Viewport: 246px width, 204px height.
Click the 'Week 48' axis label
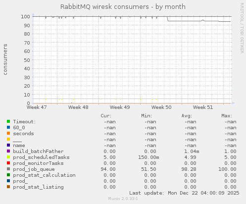(78, 107)
